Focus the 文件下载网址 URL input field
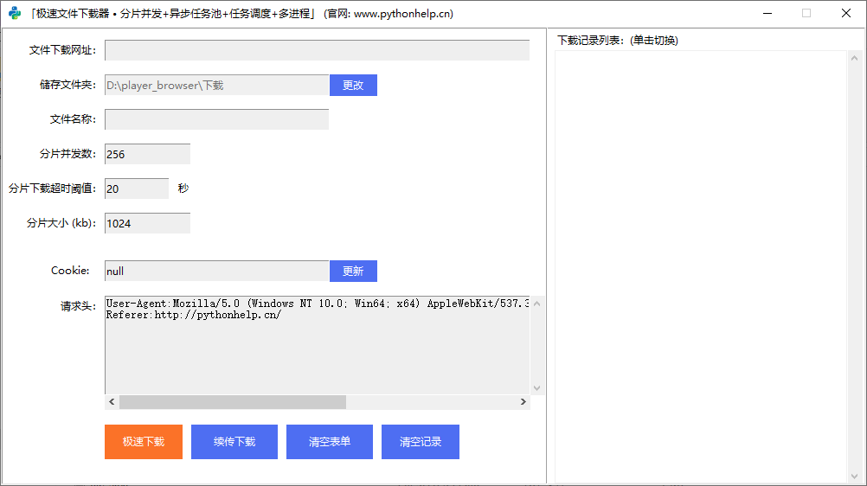 pyautogui.click(x=317, y=50)
